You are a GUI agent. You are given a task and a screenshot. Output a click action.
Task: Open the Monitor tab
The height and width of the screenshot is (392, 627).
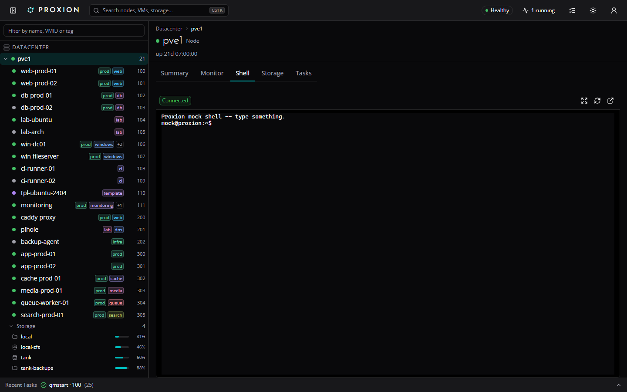point(212,73)
